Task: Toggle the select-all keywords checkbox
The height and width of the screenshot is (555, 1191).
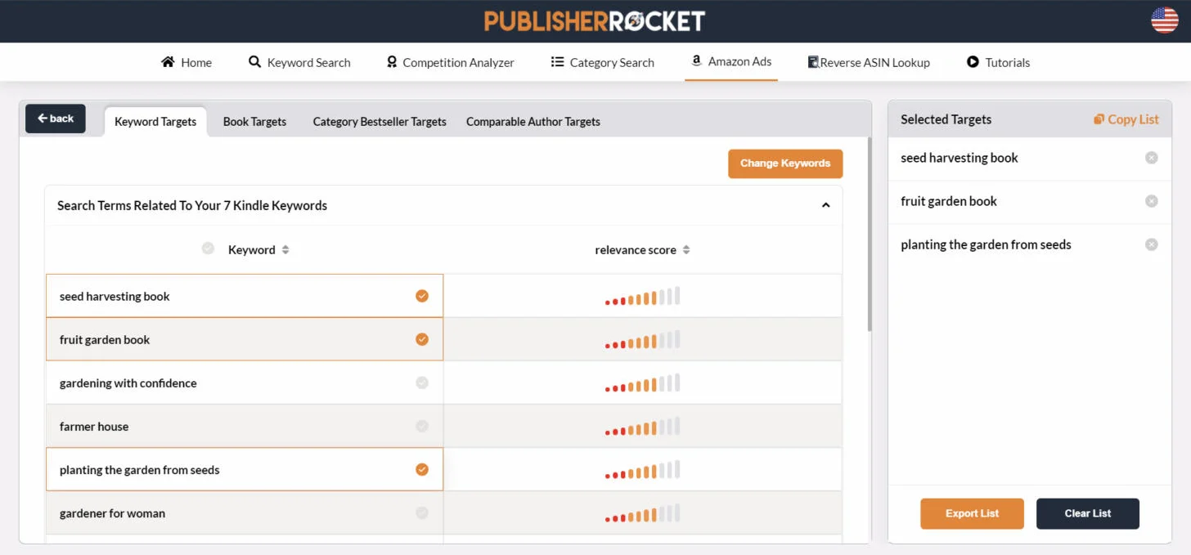Action: click(x=208, y=248)
